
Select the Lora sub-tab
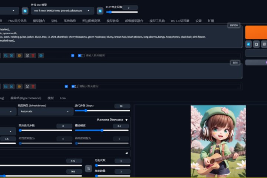[x=63, y=98]
